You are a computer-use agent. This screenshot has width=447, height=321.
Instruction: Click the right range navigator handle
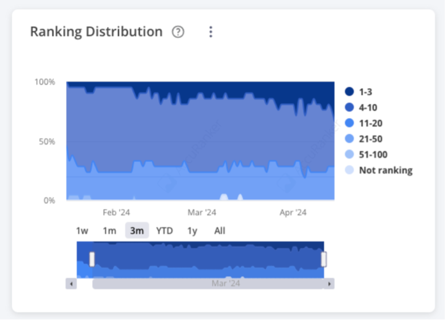pyautogui.click(x=324, y=259)
